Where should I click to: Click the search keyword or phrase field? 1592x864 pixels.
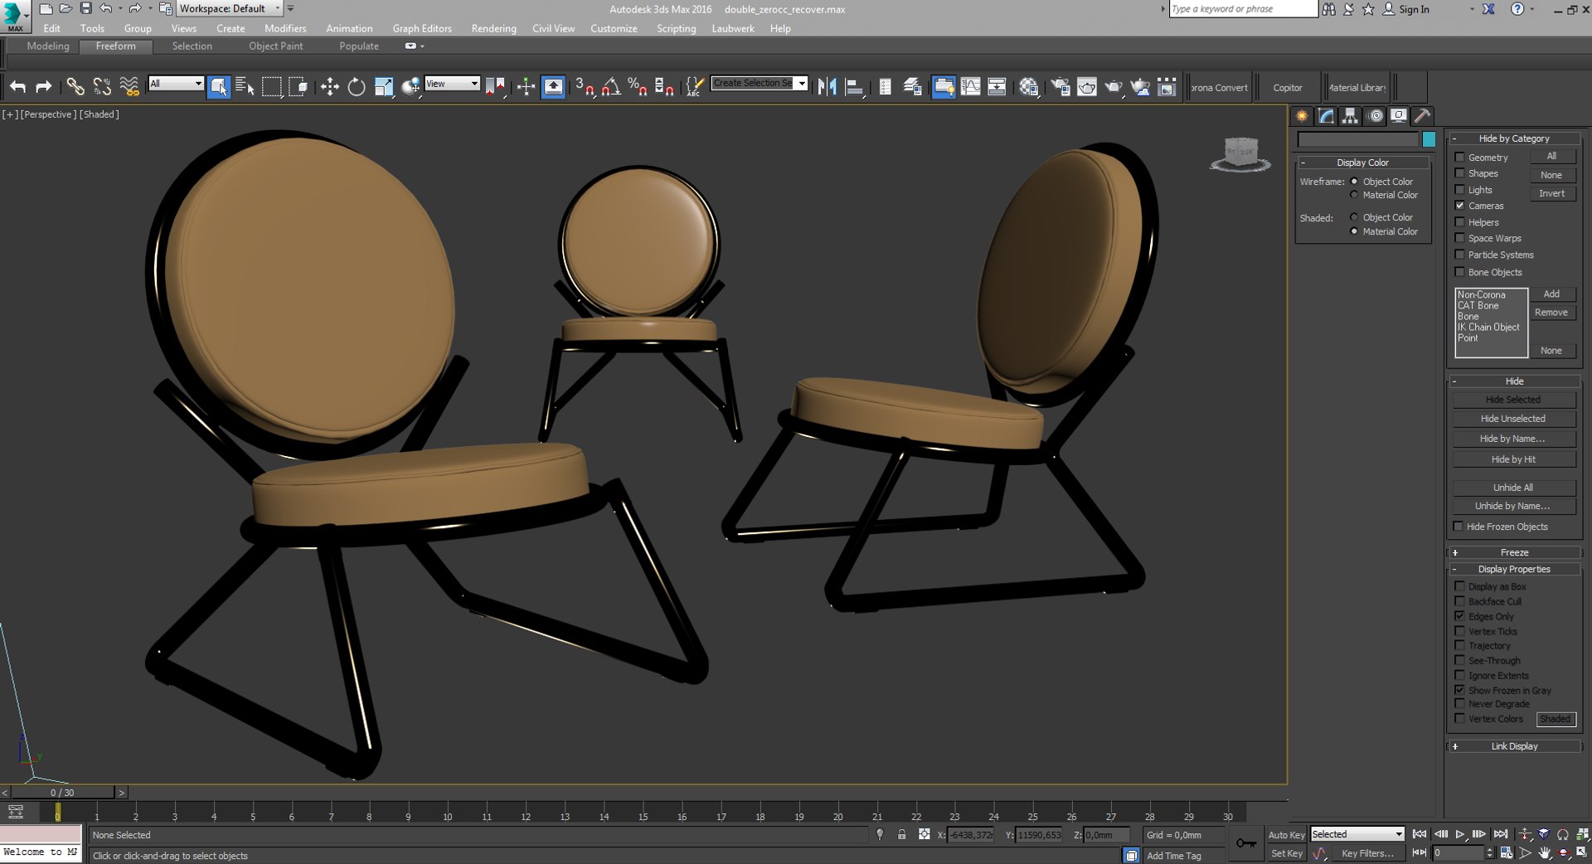(1243, 9)
